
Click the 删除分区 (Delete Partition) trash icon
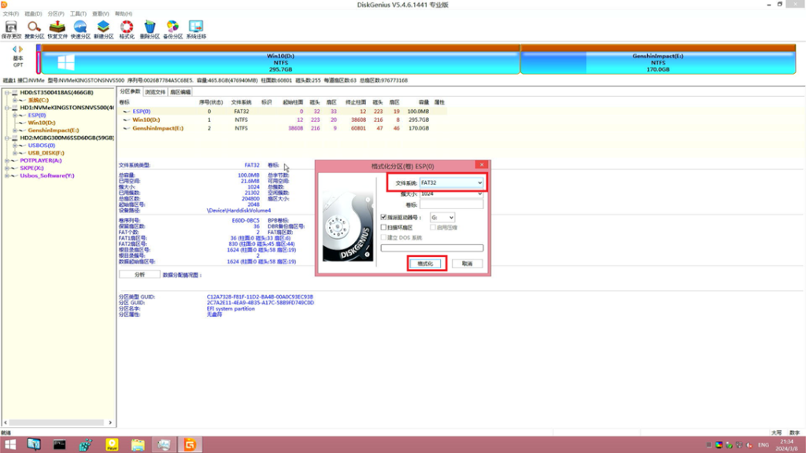point(150,29)
